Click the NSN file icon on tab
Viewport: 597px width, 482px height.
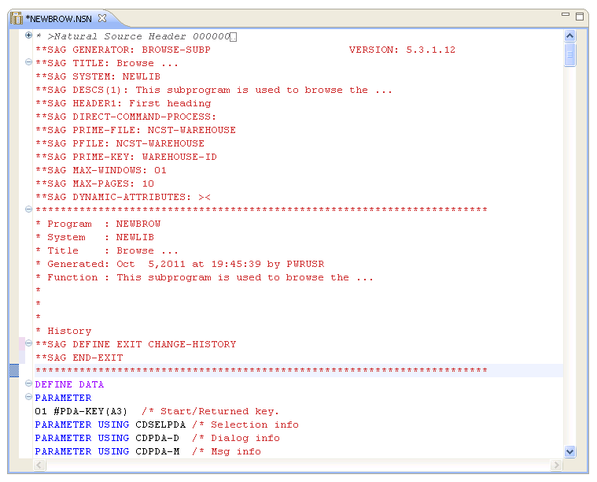[17, 19]
